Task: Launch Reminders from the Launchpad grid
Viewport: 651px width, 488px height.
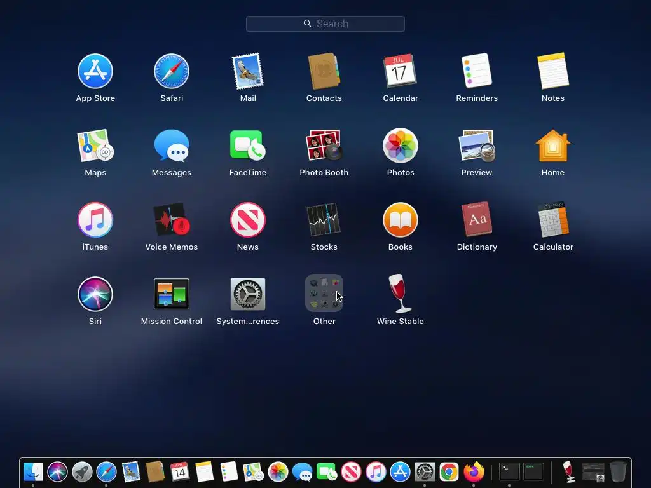Action: point(477,71)
